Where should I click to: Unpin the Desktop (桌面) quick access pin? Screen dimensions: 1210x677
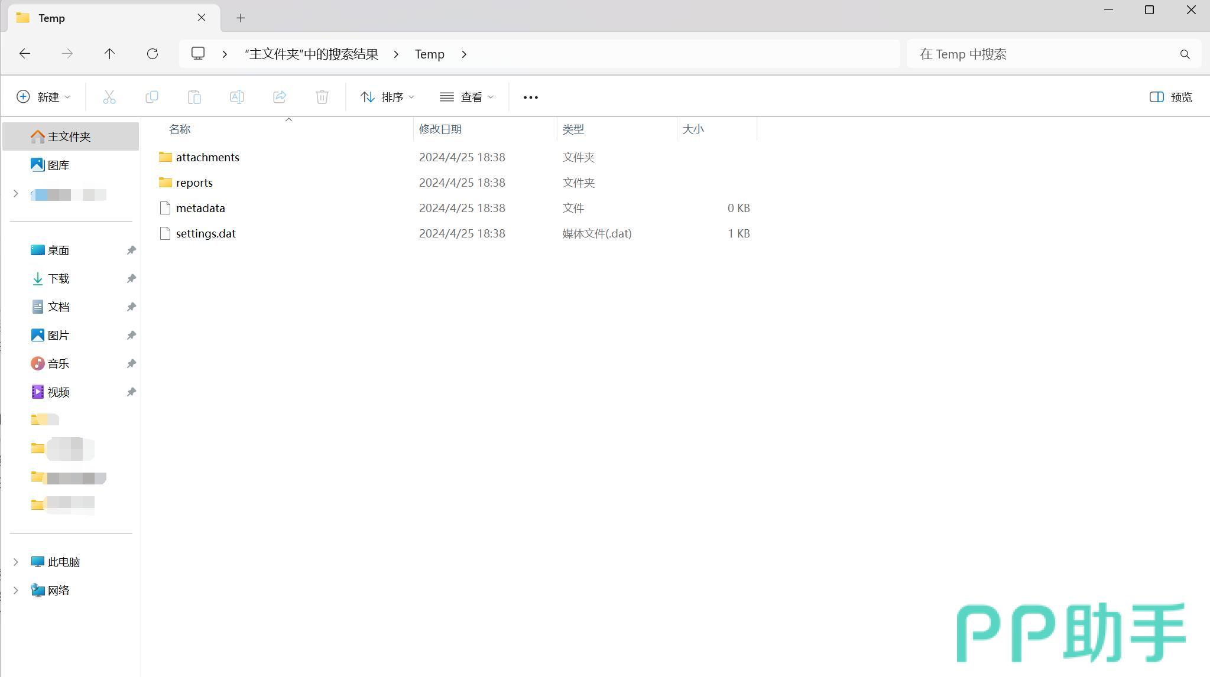[131, 250]
